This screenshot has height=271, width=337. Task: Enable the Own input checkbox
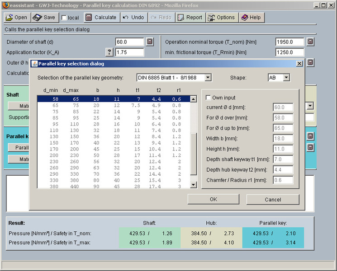pos(209,98)
